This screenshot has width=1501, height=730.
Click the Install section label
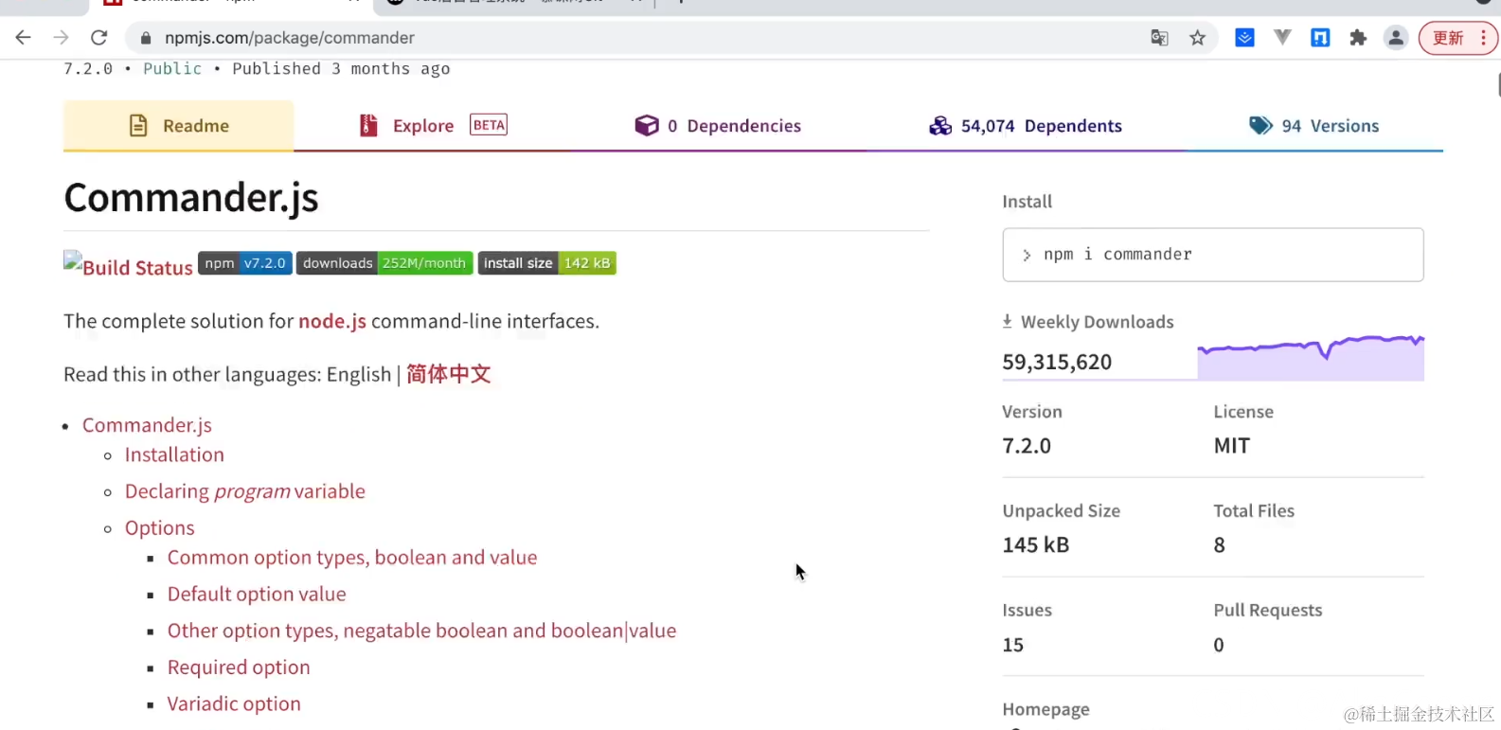1027,202
